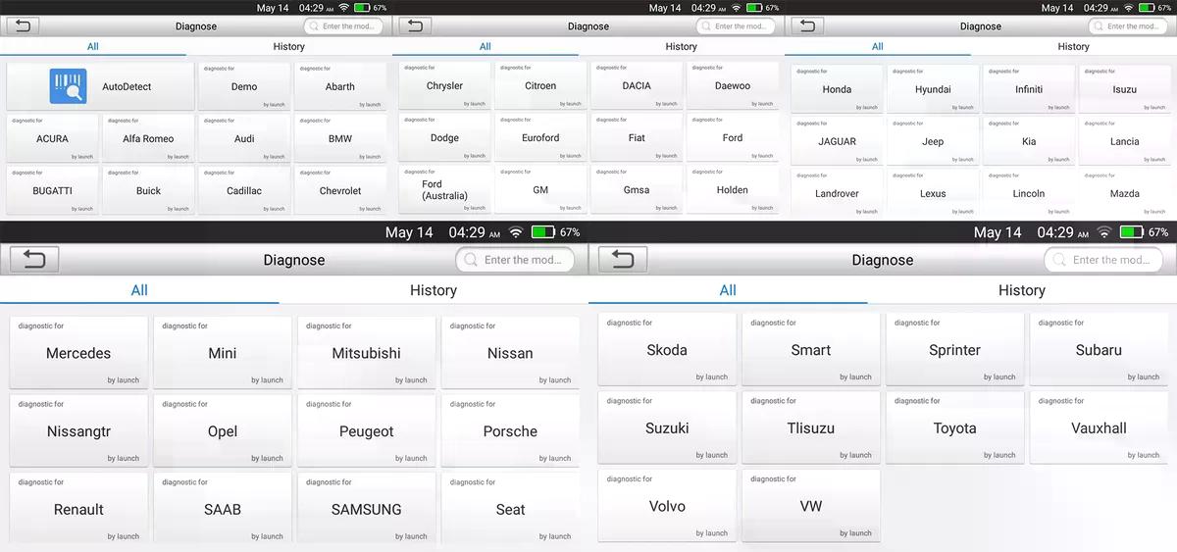This screenshot has width=1177, height=552.
Task: Open History tab in the Mercedes panel
Action: point(434,290)
